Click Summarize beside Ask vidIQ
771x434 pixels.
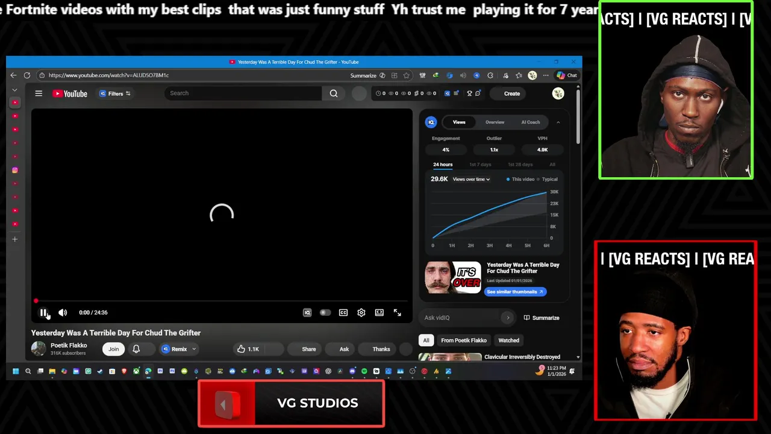542,318
